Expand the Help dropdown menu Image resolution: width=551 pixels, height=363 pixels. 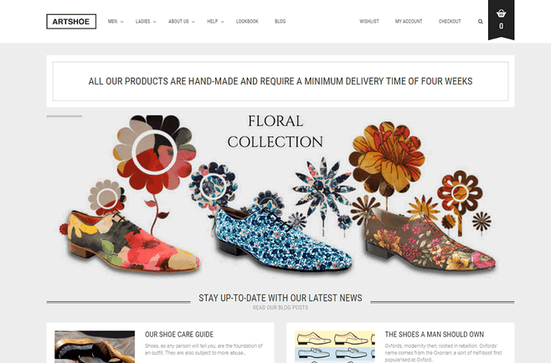tap(215, 22)
